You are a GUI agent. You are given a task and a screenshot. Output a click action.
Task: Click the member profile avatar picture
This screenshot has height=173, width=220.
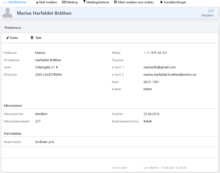coord(7,13)
